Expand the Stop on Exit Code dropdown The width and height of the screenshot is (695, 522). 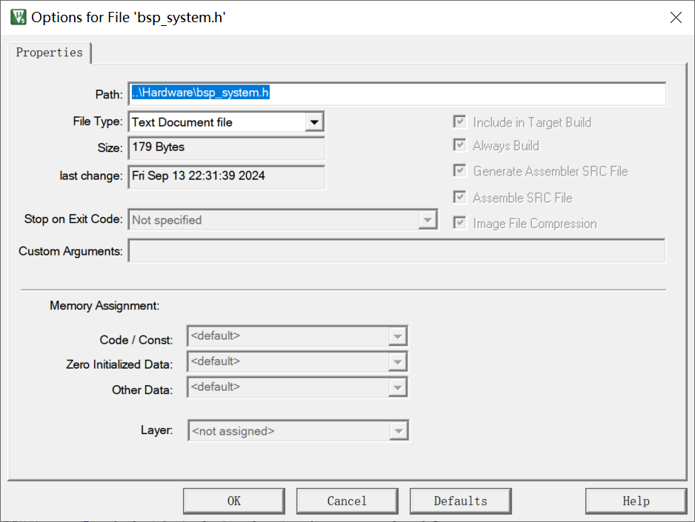[x=428, y=220]
